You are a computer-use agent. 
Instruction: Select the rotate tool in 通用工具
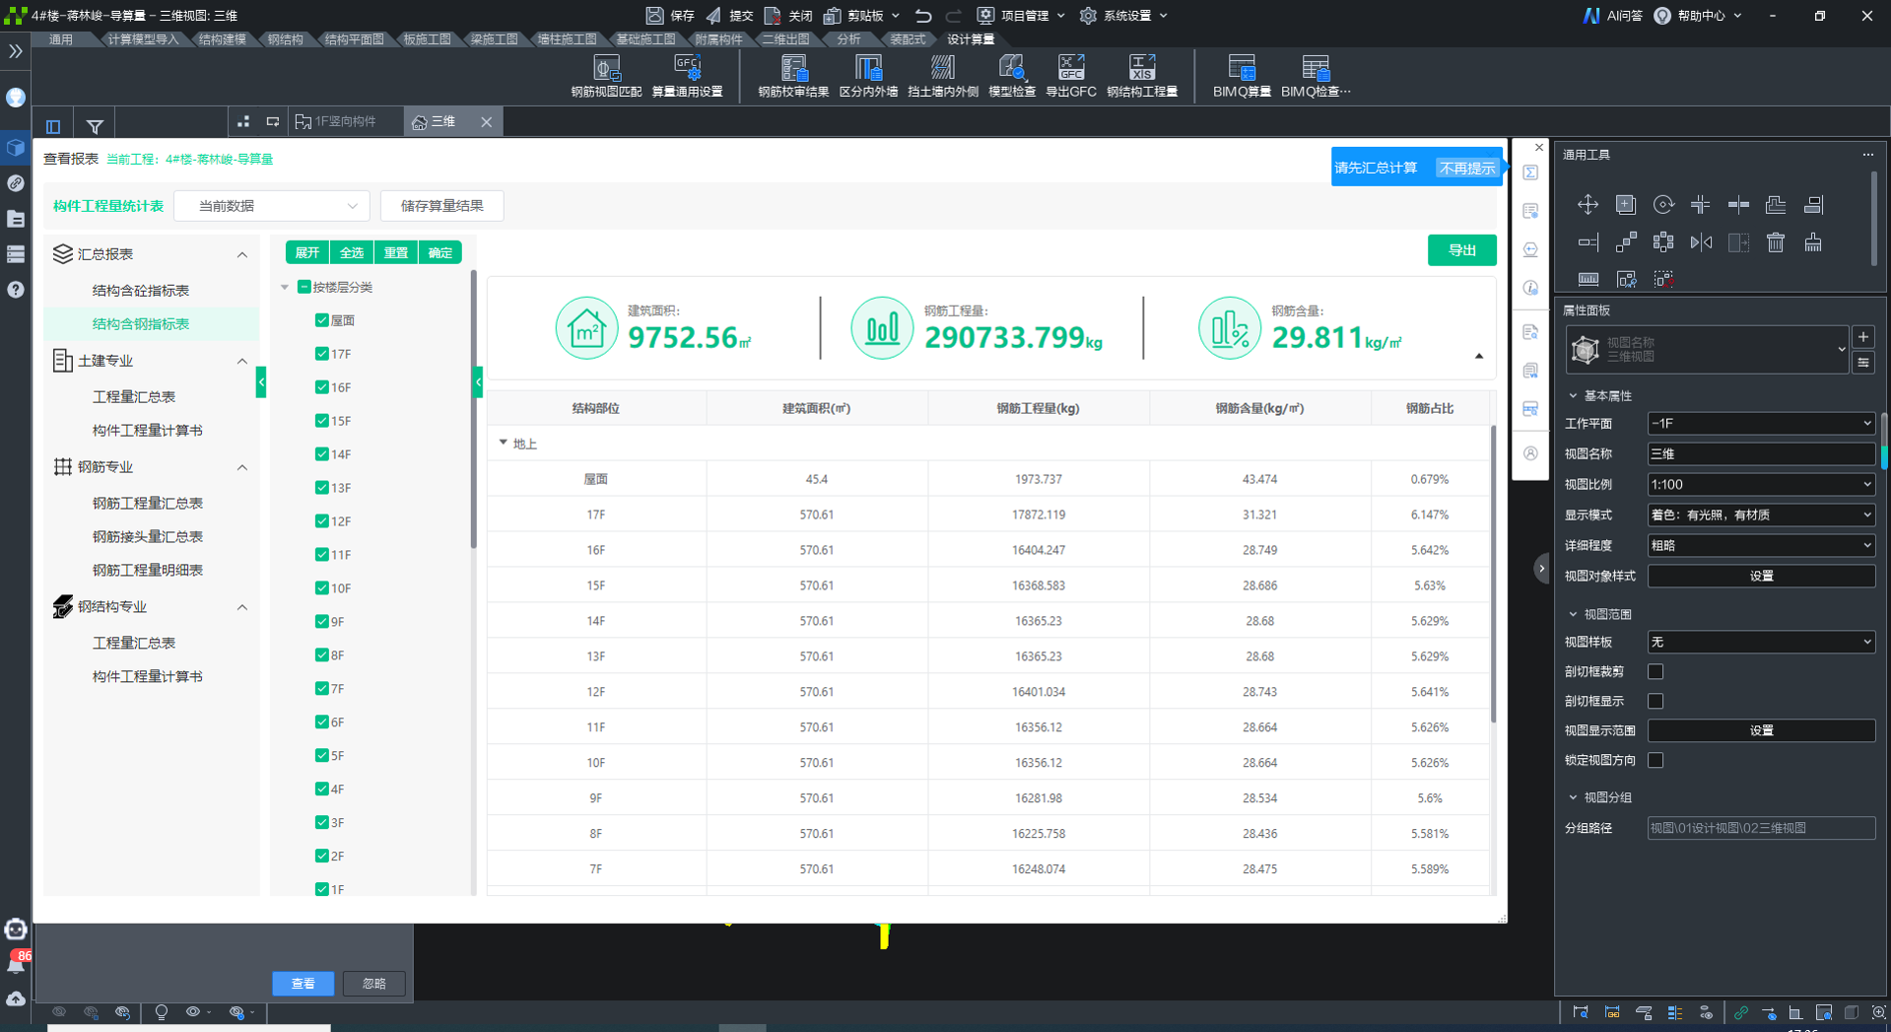coord(1663,205)
